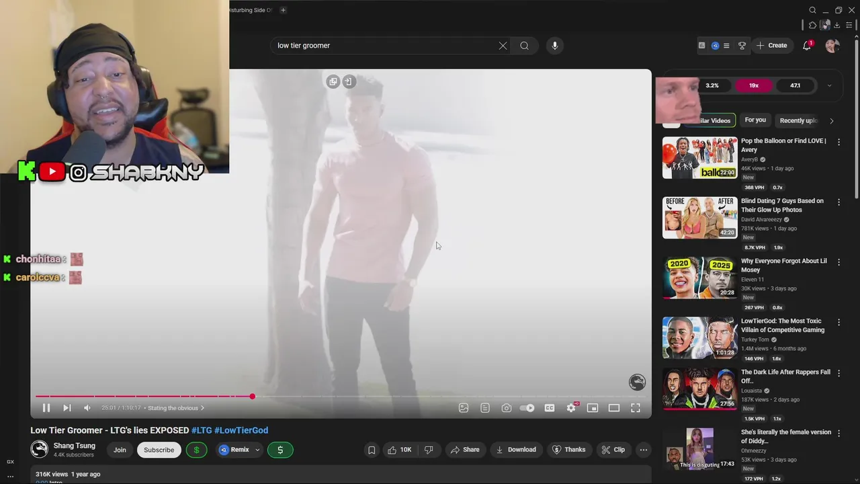Viewport: 860px width, 484px height.
Task: Save the video with the bookmark icon
Action: pos(372,450)
